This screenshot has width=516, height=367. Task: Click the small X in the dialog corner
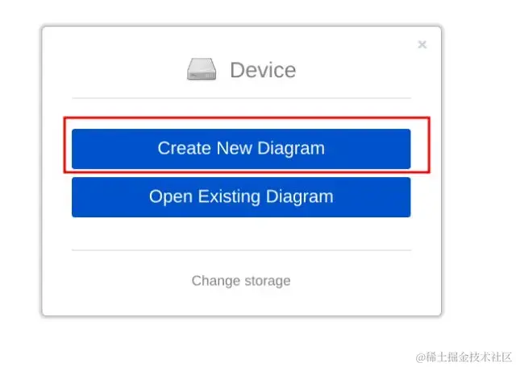click(422, 45)
